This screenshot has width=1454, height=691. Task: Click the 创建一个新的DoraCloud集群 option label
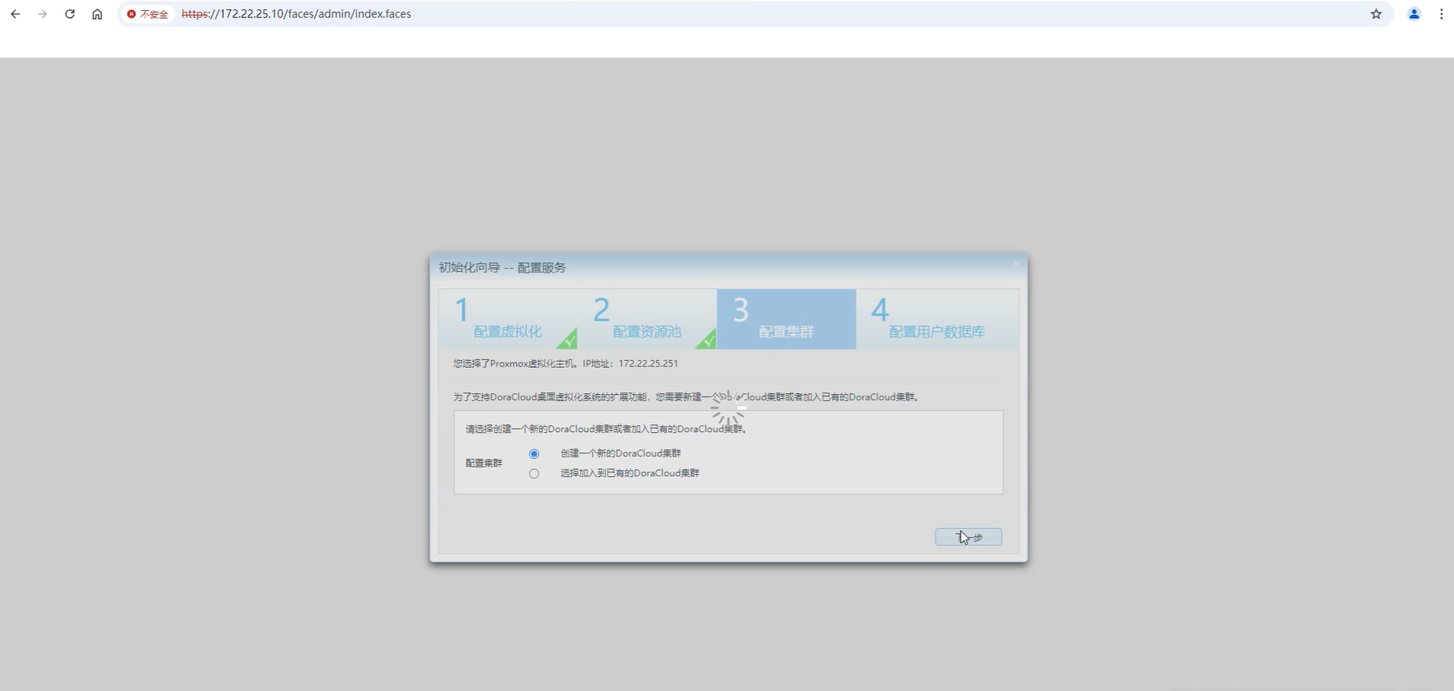(x=620, y=454)
